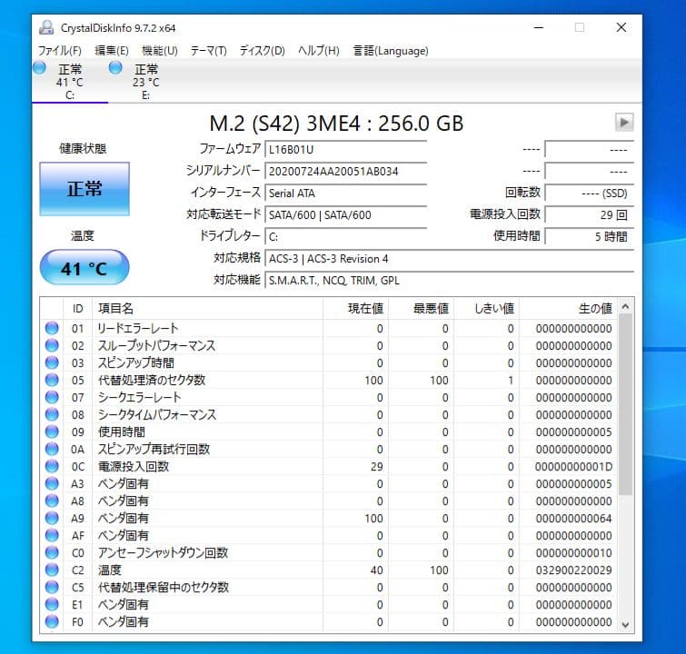Open the ファイル(F) menu
This screenshot has width=686, height=654.
coord(59,51)
